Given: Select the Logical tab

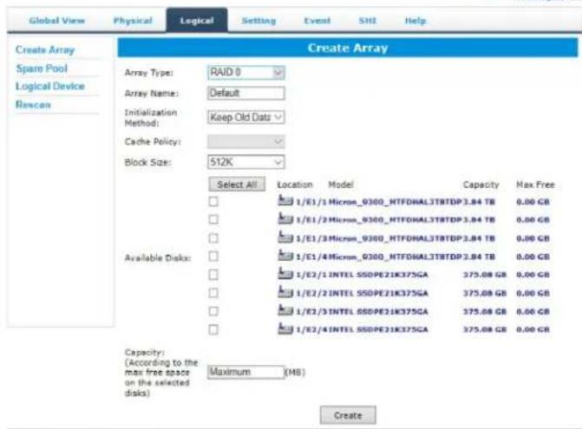Looking at the screenshot, I should click(x=197, y=21).
